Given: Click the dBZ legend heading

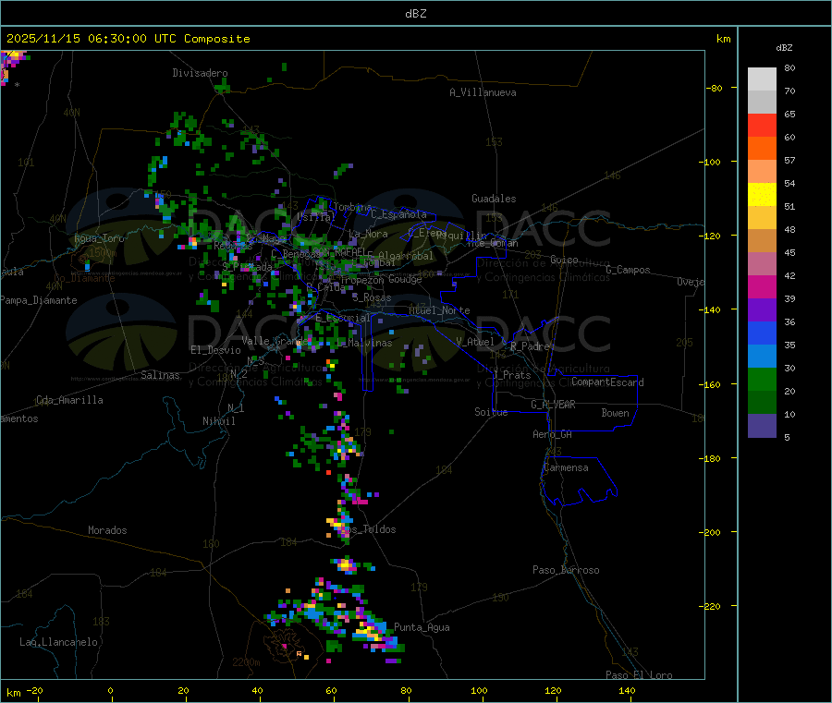Looking at the screenshot, I should point(784,48).
